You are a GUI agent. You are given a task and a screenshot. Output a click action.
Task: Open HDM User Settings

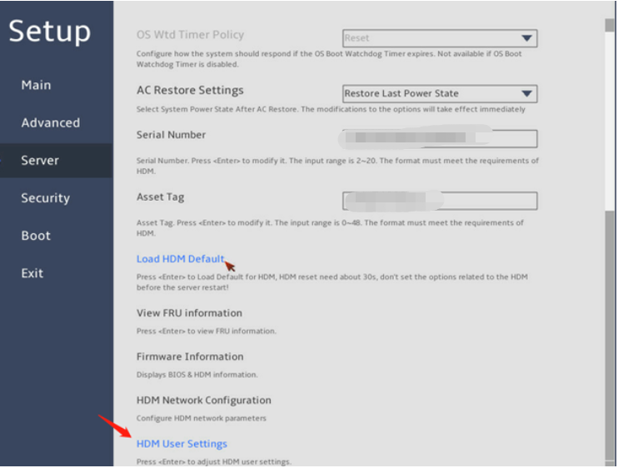(x=182, y=444)
